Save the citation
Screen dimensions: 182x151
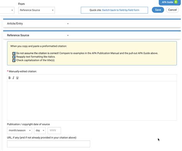coord(158,10)
